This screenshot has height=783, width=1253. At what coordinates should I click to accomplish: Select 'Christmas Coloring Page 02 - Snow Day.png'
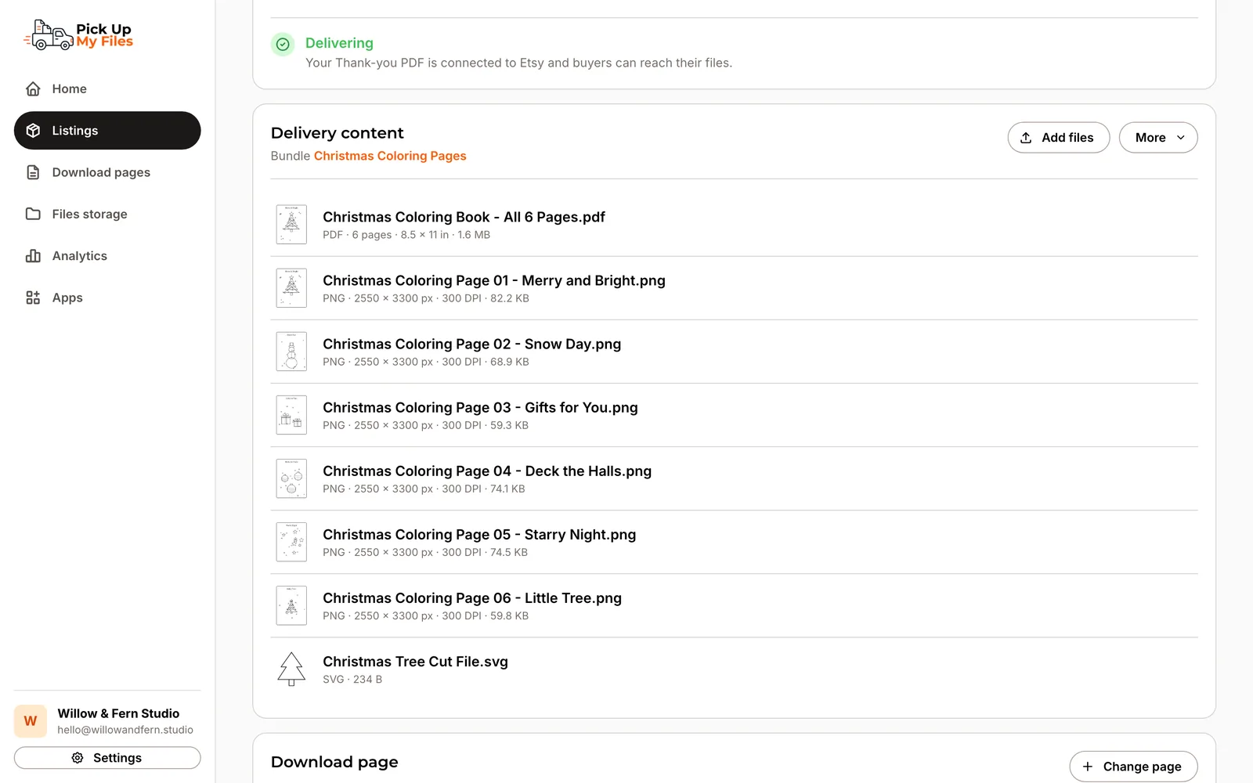471,344
